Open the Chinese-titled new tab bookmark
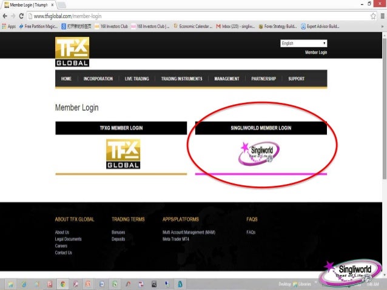The image size is (387, 290). click(x=76, y=26)
